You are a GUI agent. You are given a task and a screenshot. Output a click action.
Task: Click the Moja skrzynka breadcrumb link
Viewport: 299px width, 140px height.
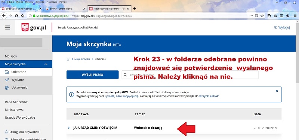(82, 59)
